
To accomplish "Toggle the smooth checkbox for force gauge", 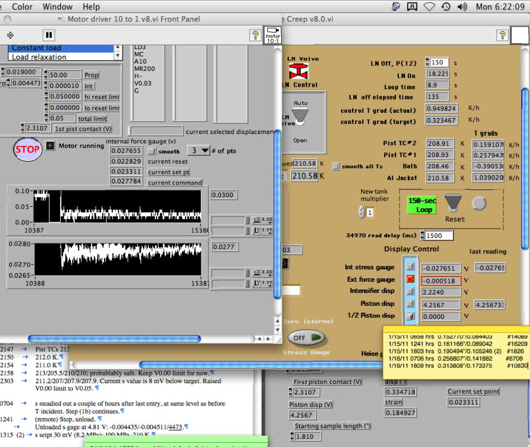I will [x=151, y=151].
